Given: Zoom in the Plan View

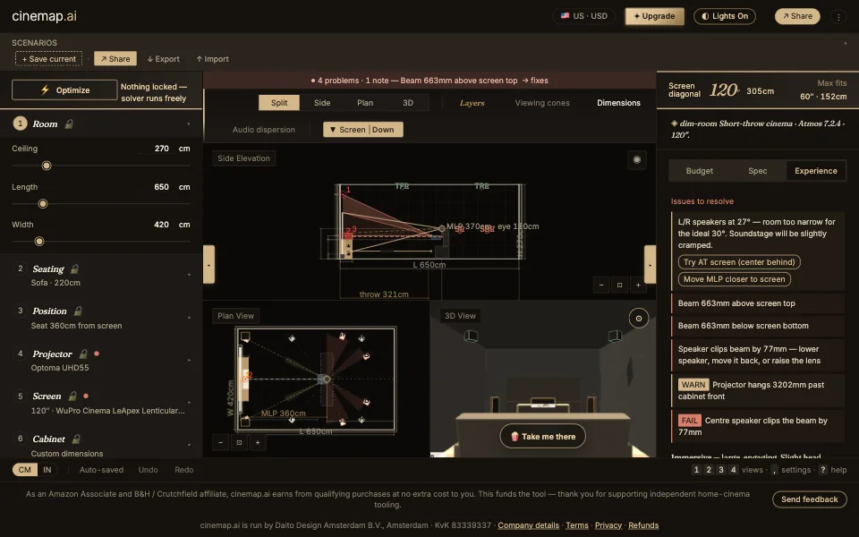Looking at the screenshot, I should [x=258, y=442].
